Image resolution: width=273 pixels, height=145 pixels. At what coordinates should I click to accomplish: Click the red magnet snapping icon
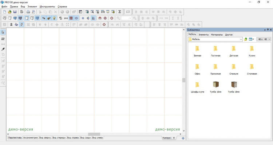pyautogui.click(x=100, y=18)
